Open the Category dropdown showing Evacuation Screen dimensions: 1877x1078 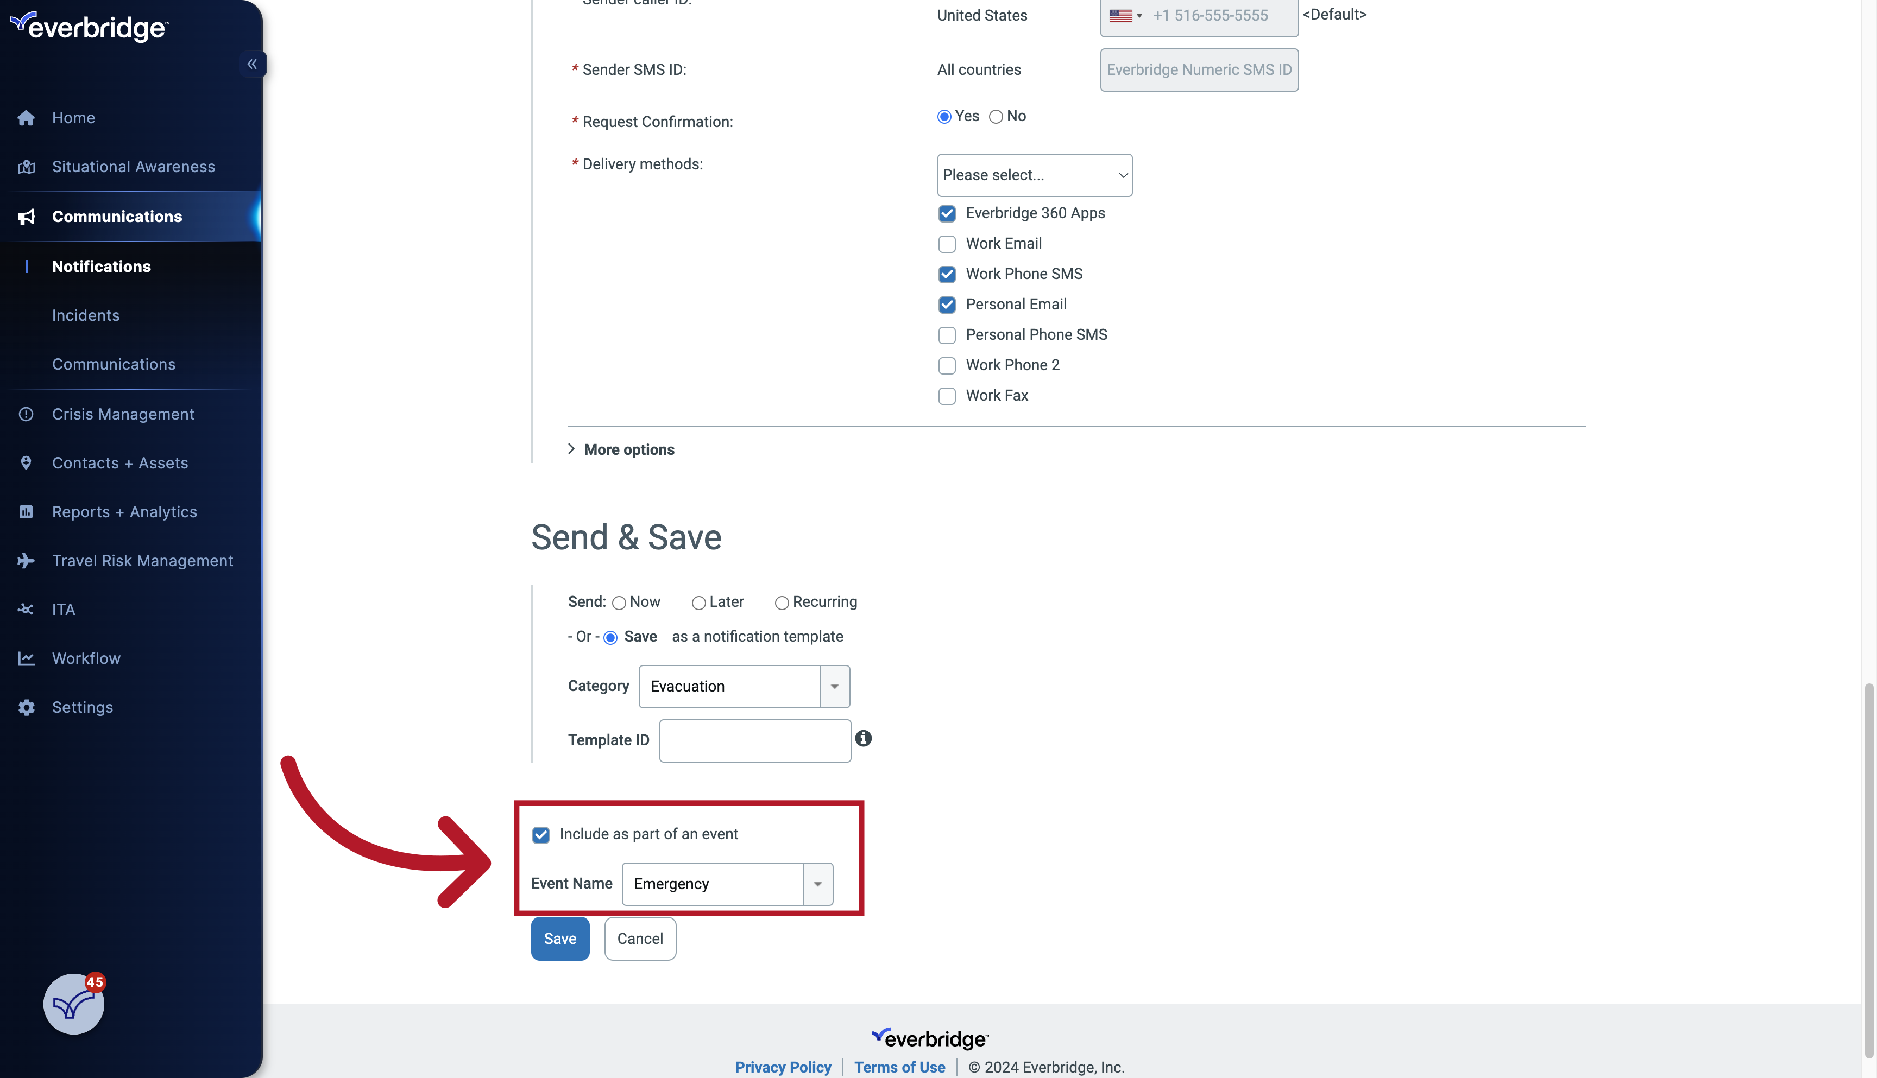click(835, 686)
